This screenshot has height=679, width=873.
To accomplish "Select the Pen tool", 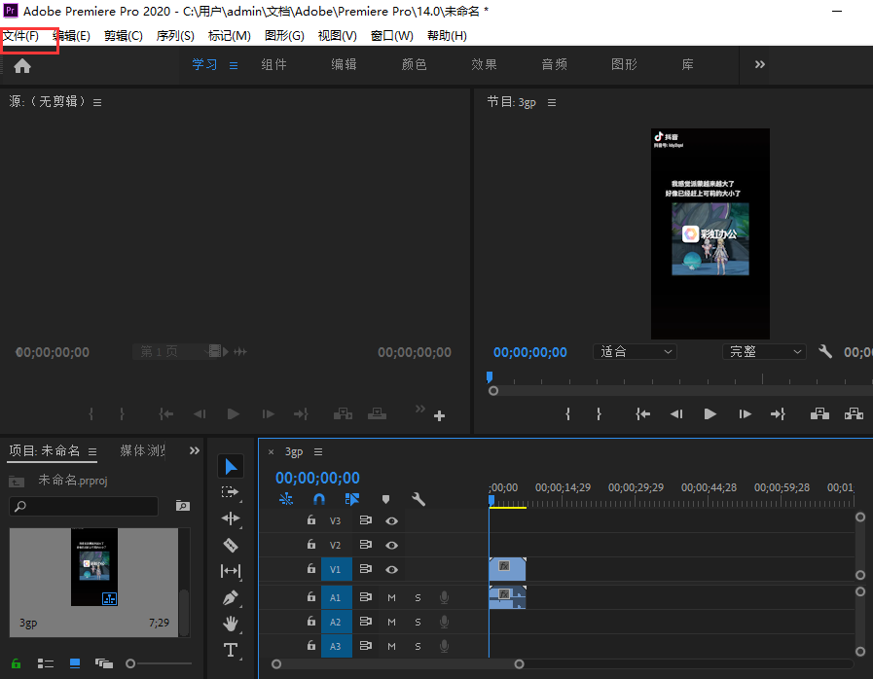I will [x=231, y=597].
